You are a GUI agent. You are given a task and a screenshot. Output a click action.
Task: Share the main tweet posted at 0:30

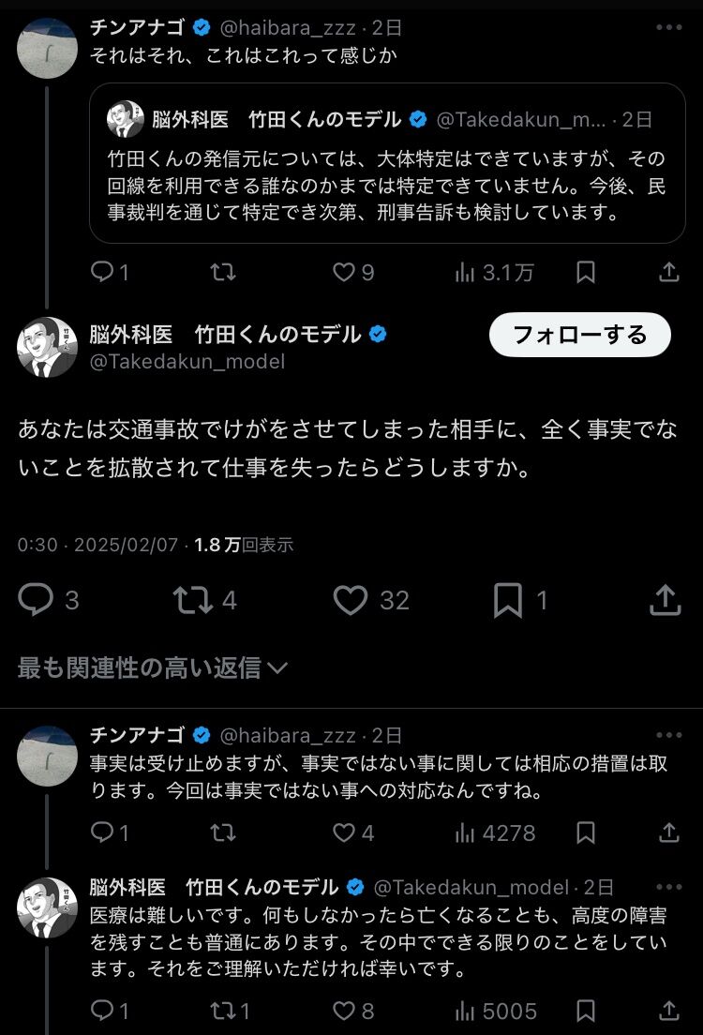(665, 599)
